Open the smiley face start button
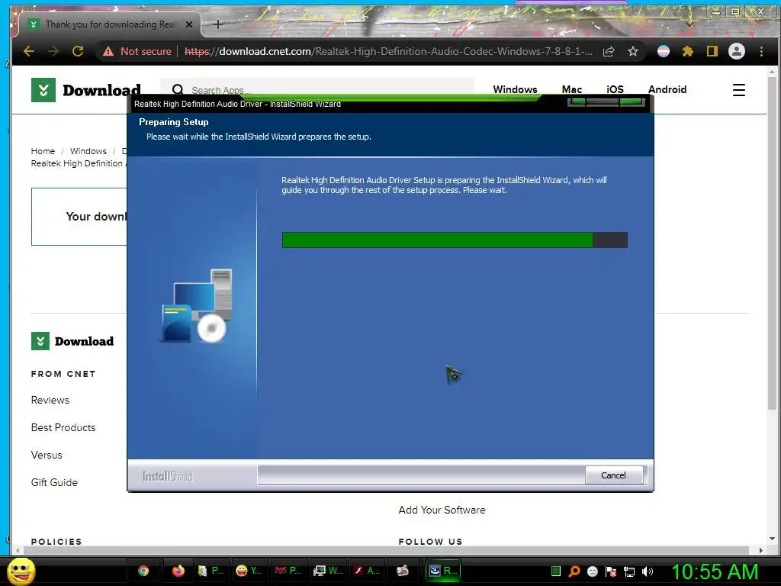The image size is (781, 586). (x=21, y=571)
